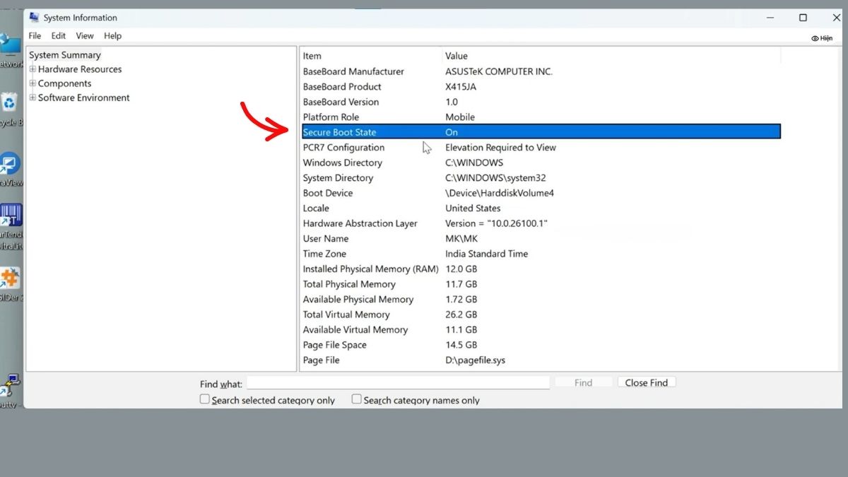Expand the Hardware Resources tree node
Screen dimensions: 848x477
pos(33,69)
